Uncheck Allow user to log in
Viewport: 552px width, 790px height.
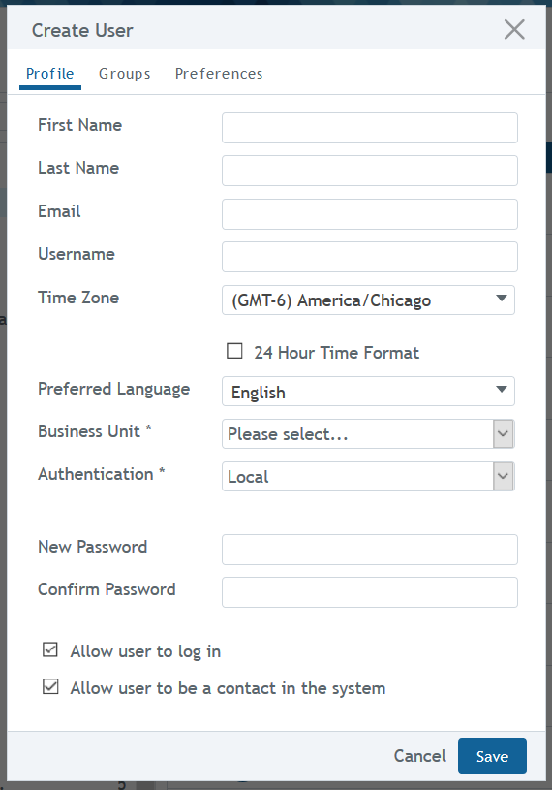click(50, 650)
